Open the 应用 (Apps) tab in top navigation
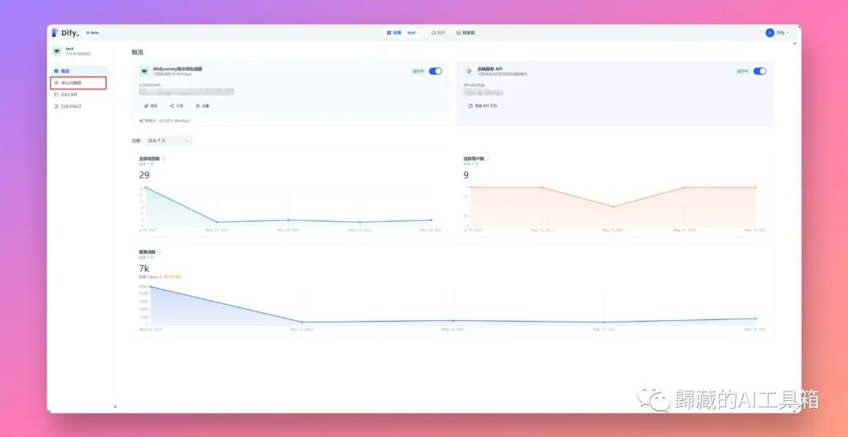The height and width of the screenshot is (437, 848). pos(394,32)
